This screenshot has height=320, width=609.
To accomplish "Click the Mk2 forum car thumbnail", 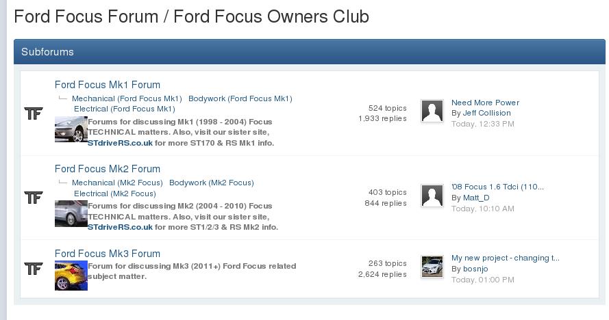I will tap(71, 213).
